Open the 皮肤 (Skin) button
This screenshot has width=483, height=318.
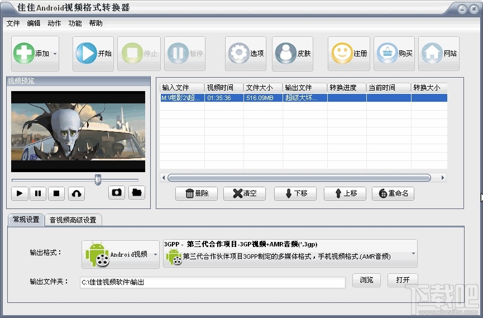coord(293,53)
